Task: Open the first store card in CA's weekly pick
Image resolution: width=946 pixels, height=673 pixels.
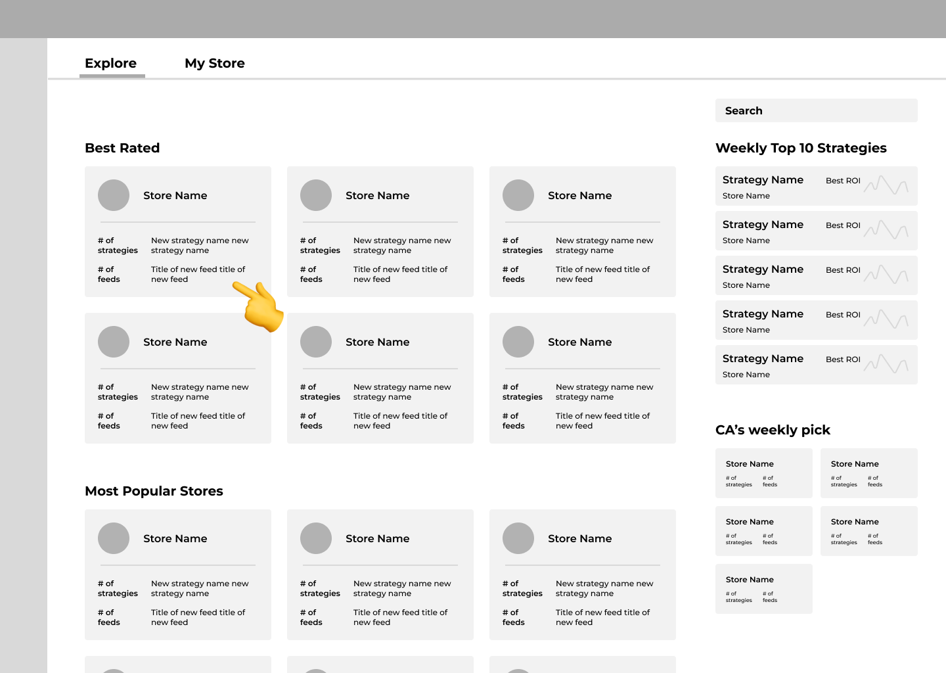Action: 763,473
